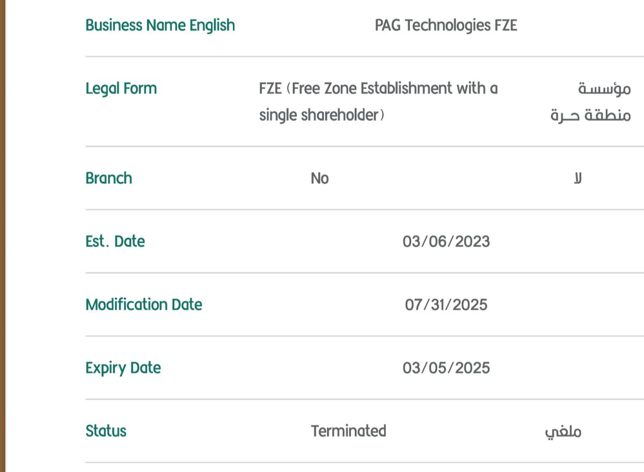The height and width of the screenshot is (472, 644).
Task: Select the establishment date 03/06/2023
Action: (446, 241)
